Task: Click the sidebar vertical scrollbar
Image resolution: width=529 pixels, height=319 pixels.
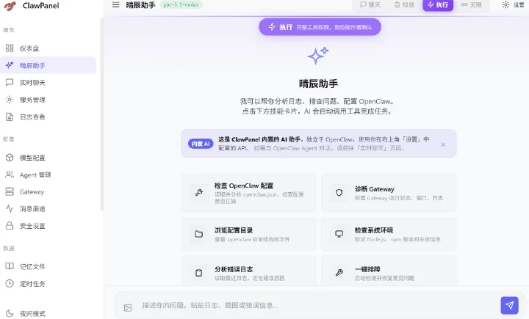Action: pyautogui.click(x=101, y=114)
